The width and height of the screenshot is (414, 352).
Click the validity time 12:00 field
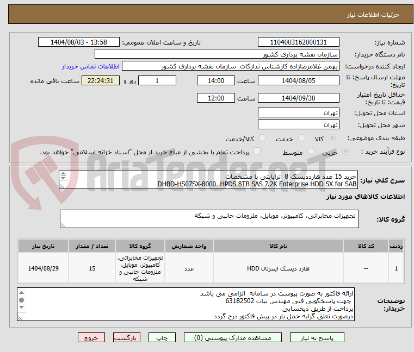point(216,98)
